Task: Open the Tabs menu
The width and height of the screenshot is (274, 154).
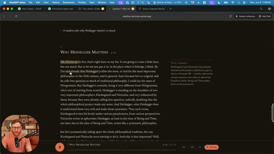Action: click(x=92, y=3)
